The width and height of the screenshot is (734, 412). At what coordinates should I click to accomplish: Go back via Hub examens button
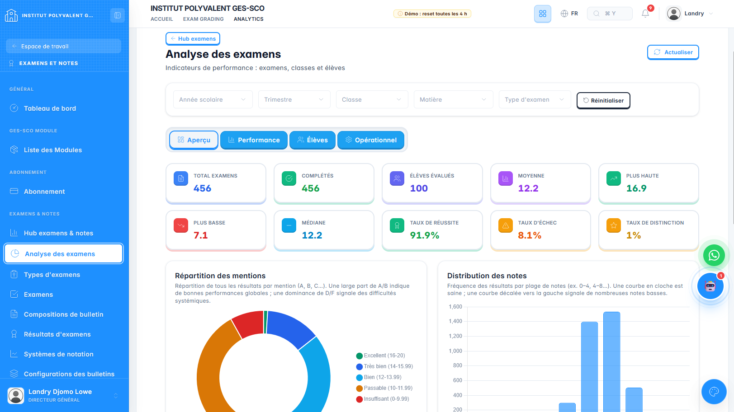[193, 38]
